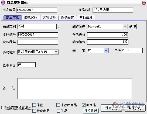Click the purple orb icon in title bar
Viewport: 147px width, 114px height.
click(x=3, y=2)
